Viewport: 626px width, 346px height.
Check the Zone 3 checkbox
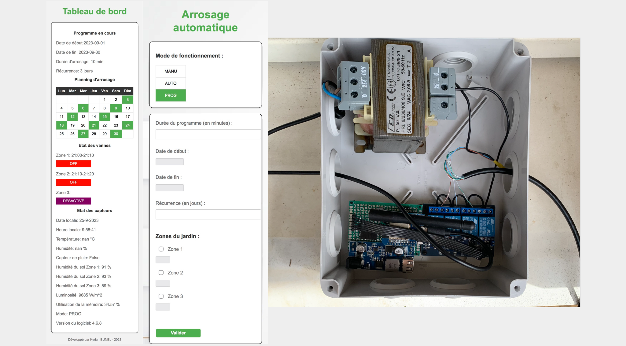tap(161, 296)
